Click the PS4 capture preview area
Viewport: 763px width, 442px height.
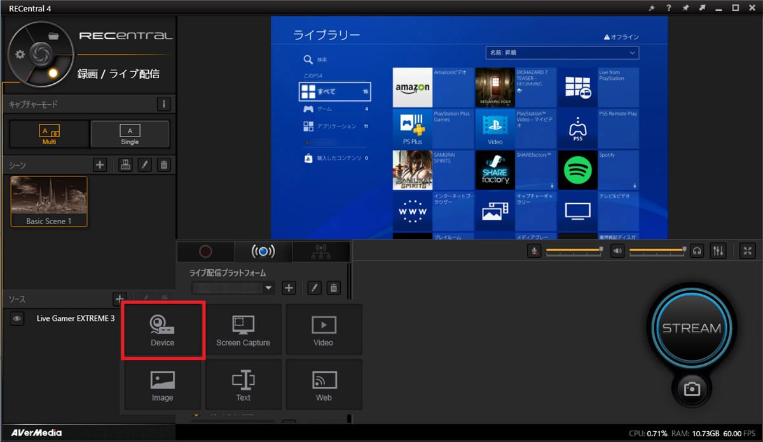469,128
